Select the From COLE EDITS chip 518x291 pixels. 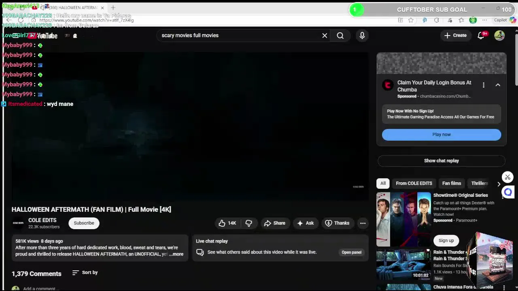click(414, 183)
